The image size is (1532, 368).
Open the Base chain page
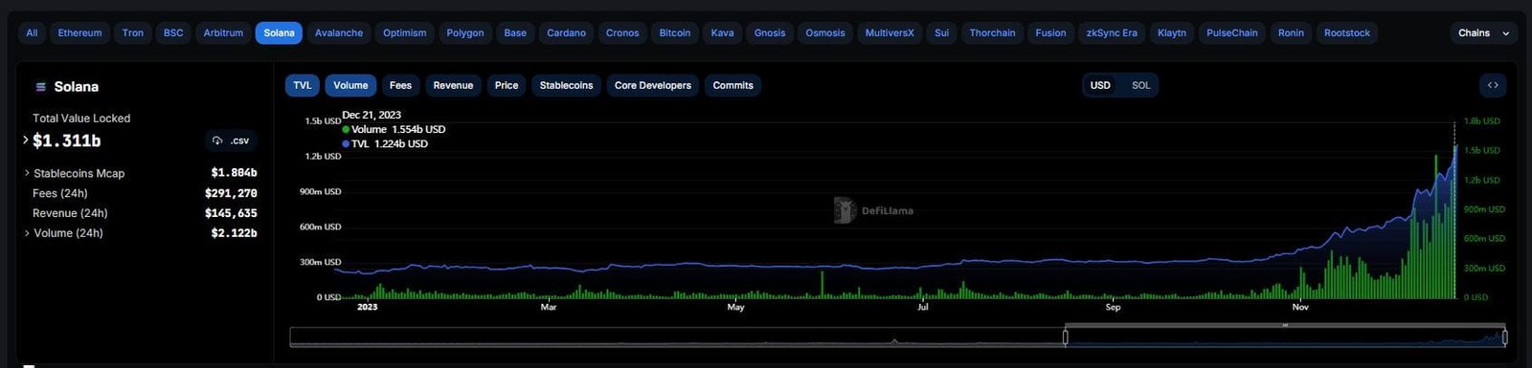(515, 32)
